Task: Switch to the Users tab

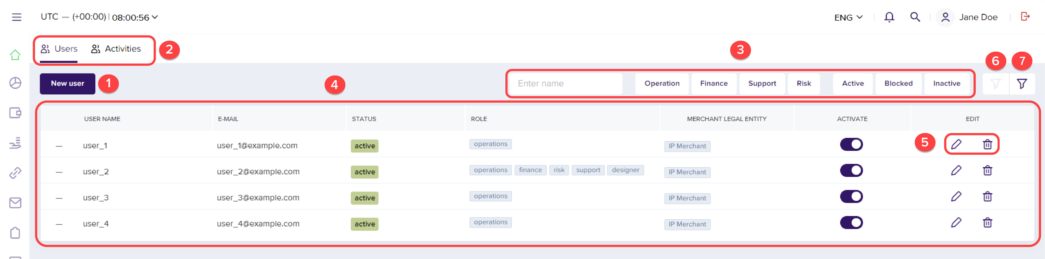Action: [x=59, y=49]
